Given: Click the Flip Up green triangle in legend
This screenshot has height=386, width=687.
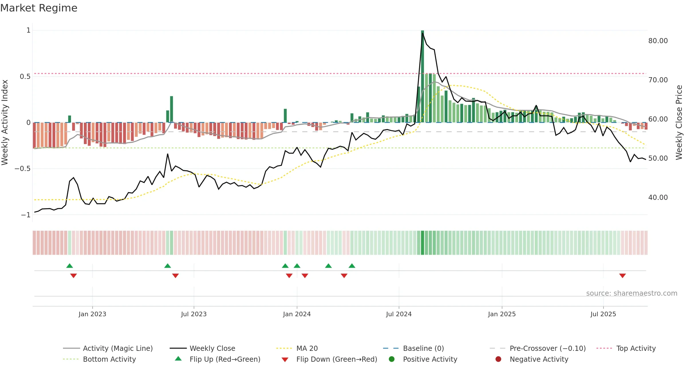Looking at the screenshot, I should [178, 359].
